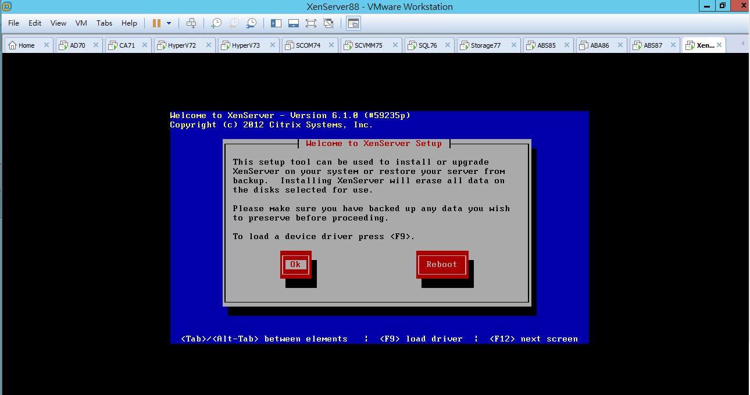The image size is (750, 395).
Task: Toggle the thumbnail bar view
Action: point(294,23)
